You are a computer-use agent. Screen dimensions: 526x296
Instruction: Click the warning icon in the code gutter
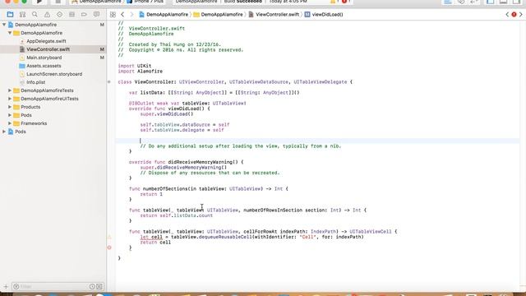click(x=109, y=237)
